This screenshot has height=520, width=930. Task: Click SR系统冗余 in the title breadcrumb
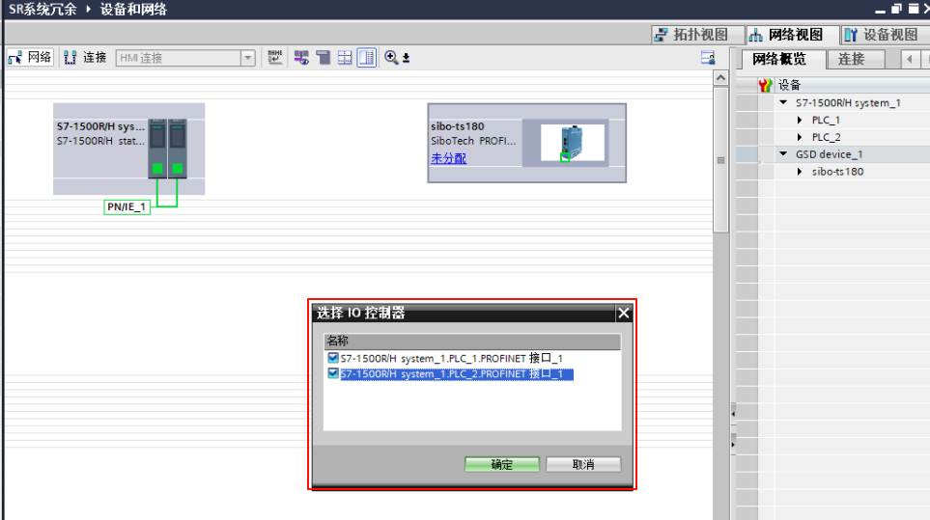[42, 10]
